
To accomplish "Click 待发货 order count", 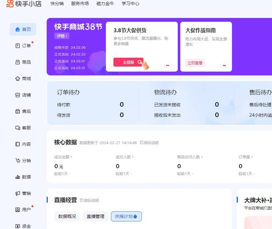I will point(122,115).
